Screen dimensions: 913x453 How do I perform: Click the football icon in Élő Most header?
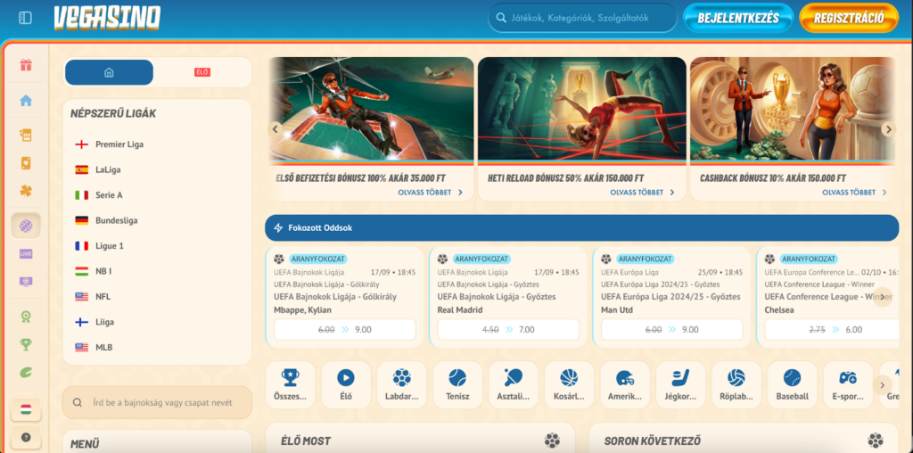(x=552, y=441)
